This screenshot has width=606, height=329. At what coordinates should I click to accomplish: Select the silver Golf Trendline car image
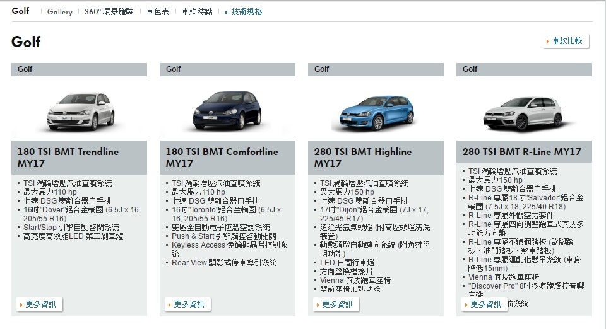[80, 111]
